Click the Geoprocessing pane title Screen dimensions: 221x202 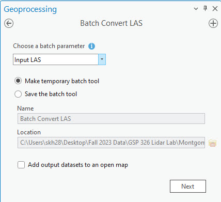tap(30, 9)
